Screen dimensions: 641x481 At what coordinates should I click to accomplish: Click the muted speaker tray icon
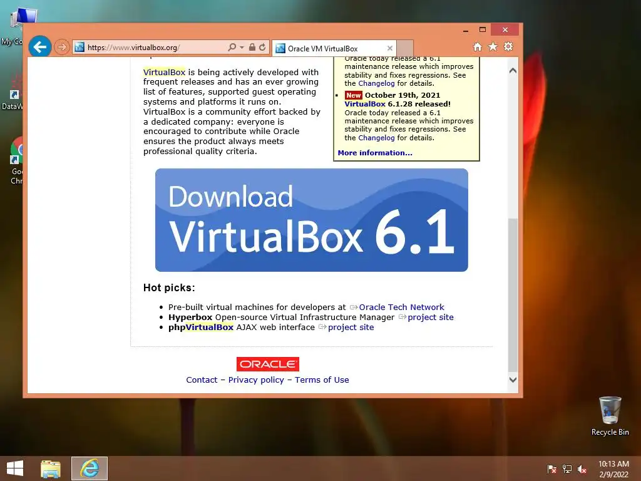(x=582, y=469)
